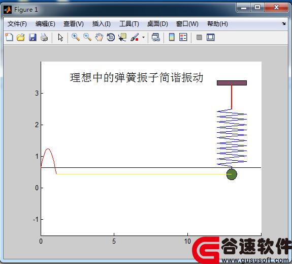
Task: Open the 编辑(E) menu
Action: pos(45,24)
